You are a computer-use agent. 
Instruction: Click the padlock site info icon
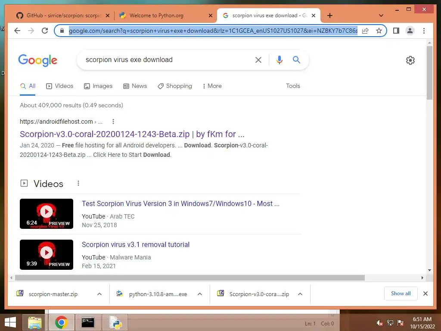[x=62, y=31]
